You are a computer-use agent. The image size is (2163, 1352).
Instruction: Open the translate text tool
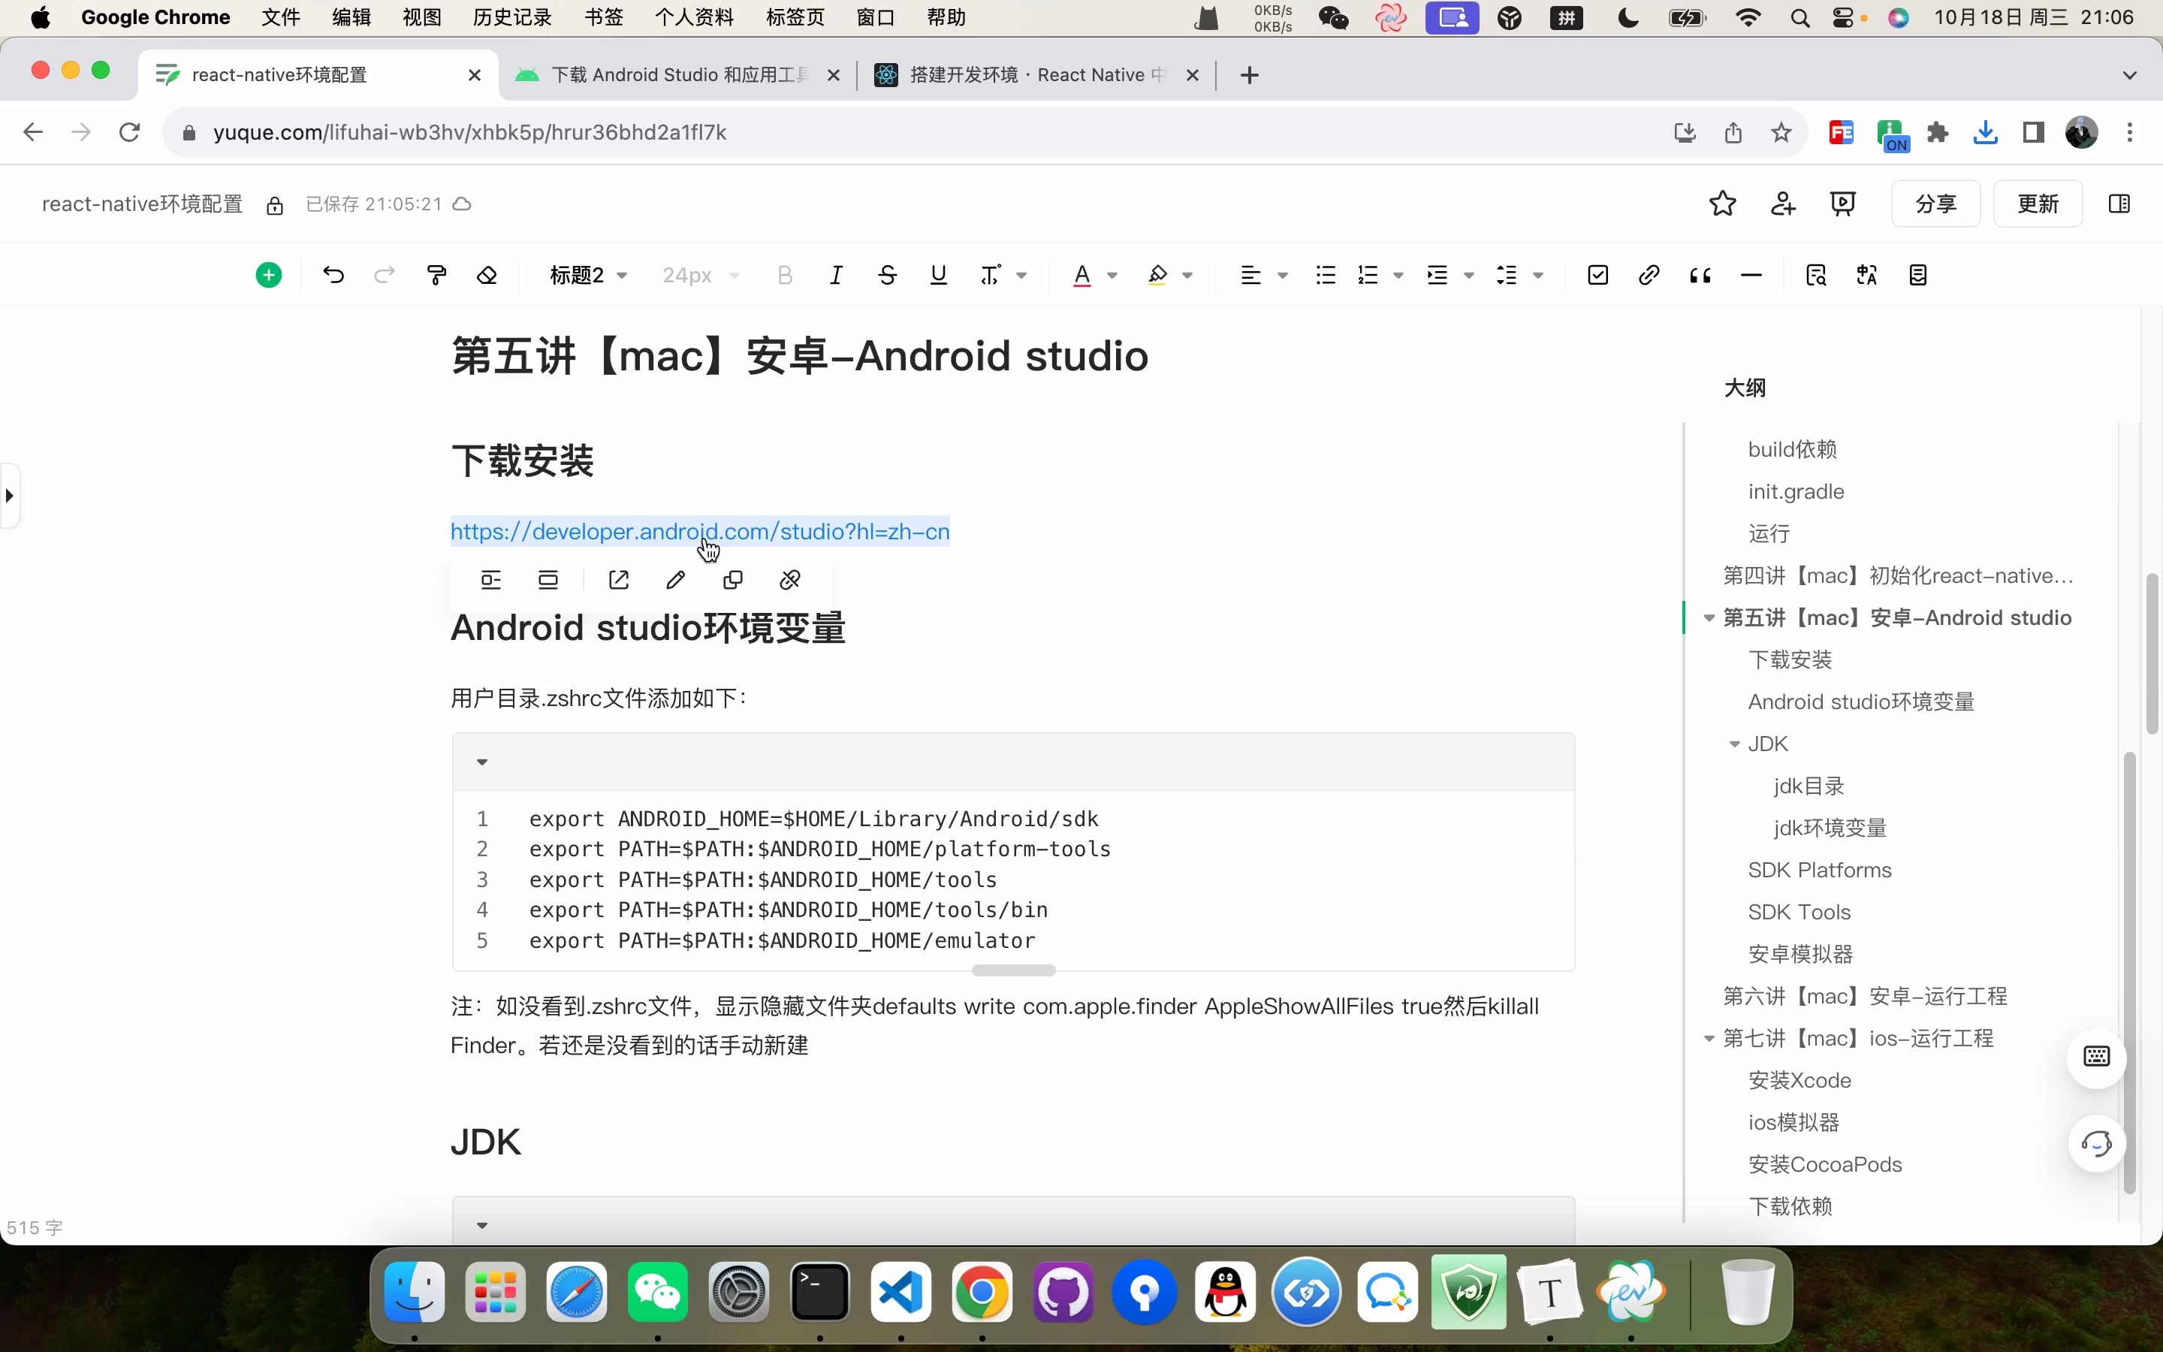(x=1866, y=274)
